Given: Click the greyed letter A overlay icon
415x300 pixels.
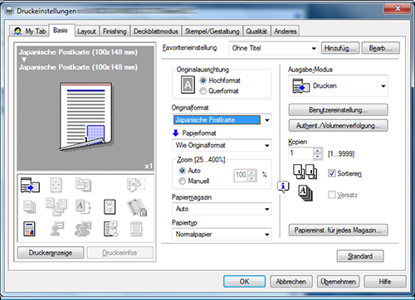Looking at the screenshot, I should pos(83,207).
